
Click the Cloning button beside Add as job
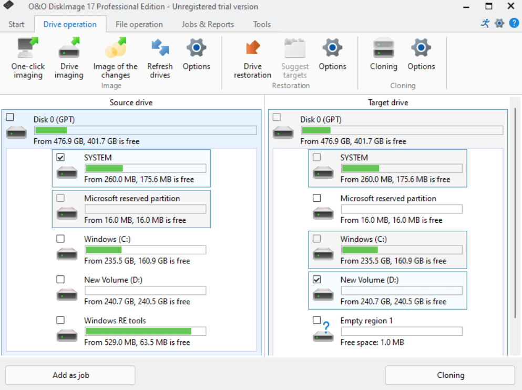[450, 375]
